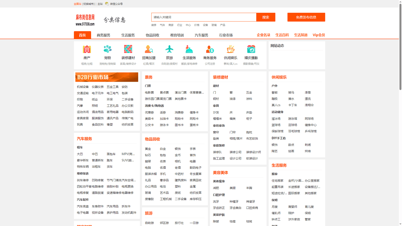Click 滑翔伞 under 户外
This screenshot has width=402, height=226.
click(x=309, y=105)
